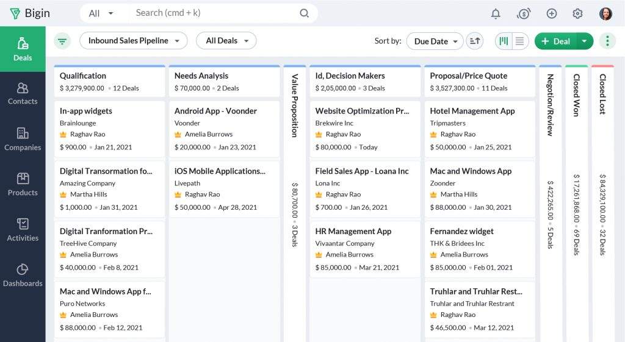The width and height of the screenshot is (625, 342).
Task: Click the Puro Networks company name
Action: tap(82, 304)
